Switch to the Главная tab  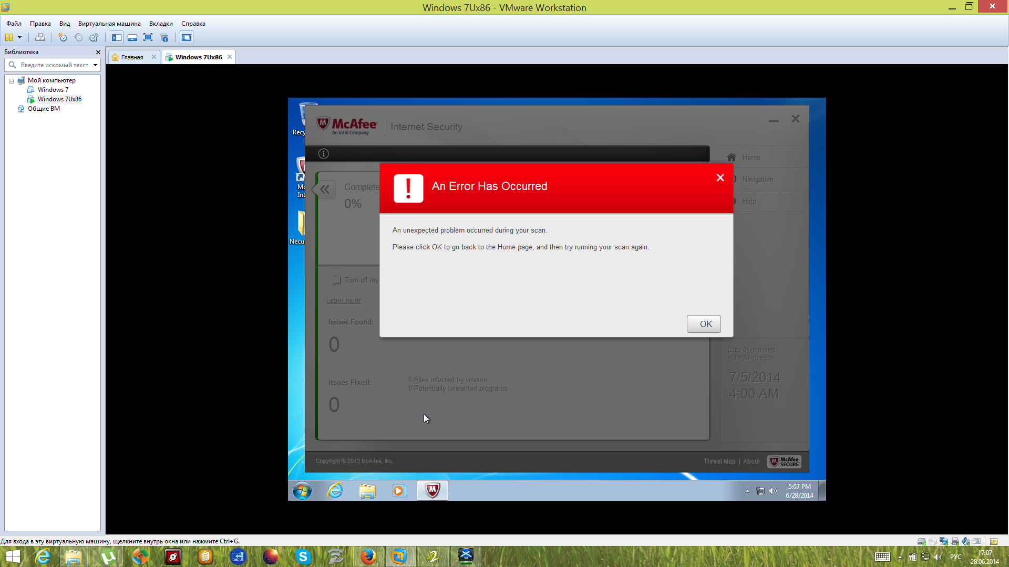click(132, 57)
